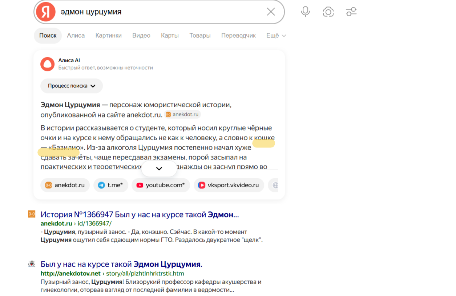Image resolution: width=456 pixels, height=296 pixels.
Task: Open the vksport.vkvideo.ru source chip
Action: pyautogui.click(x=229, y=185)
